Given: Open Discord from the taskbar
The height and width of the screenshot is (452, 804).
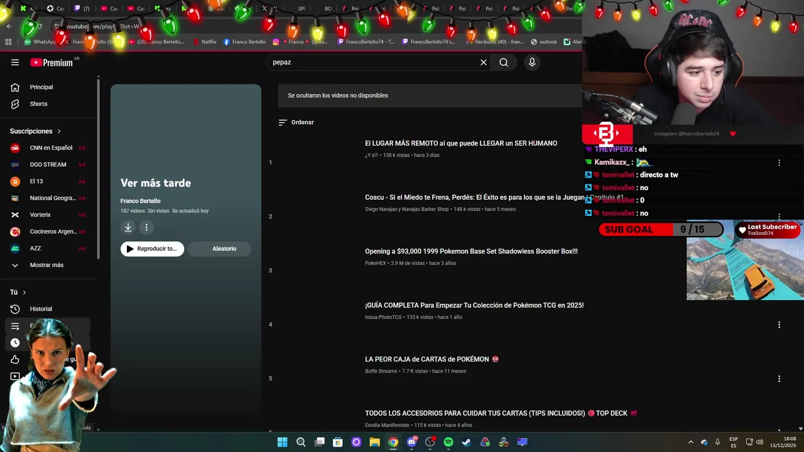Looking at the screenshot, I should tap(411, 442).
